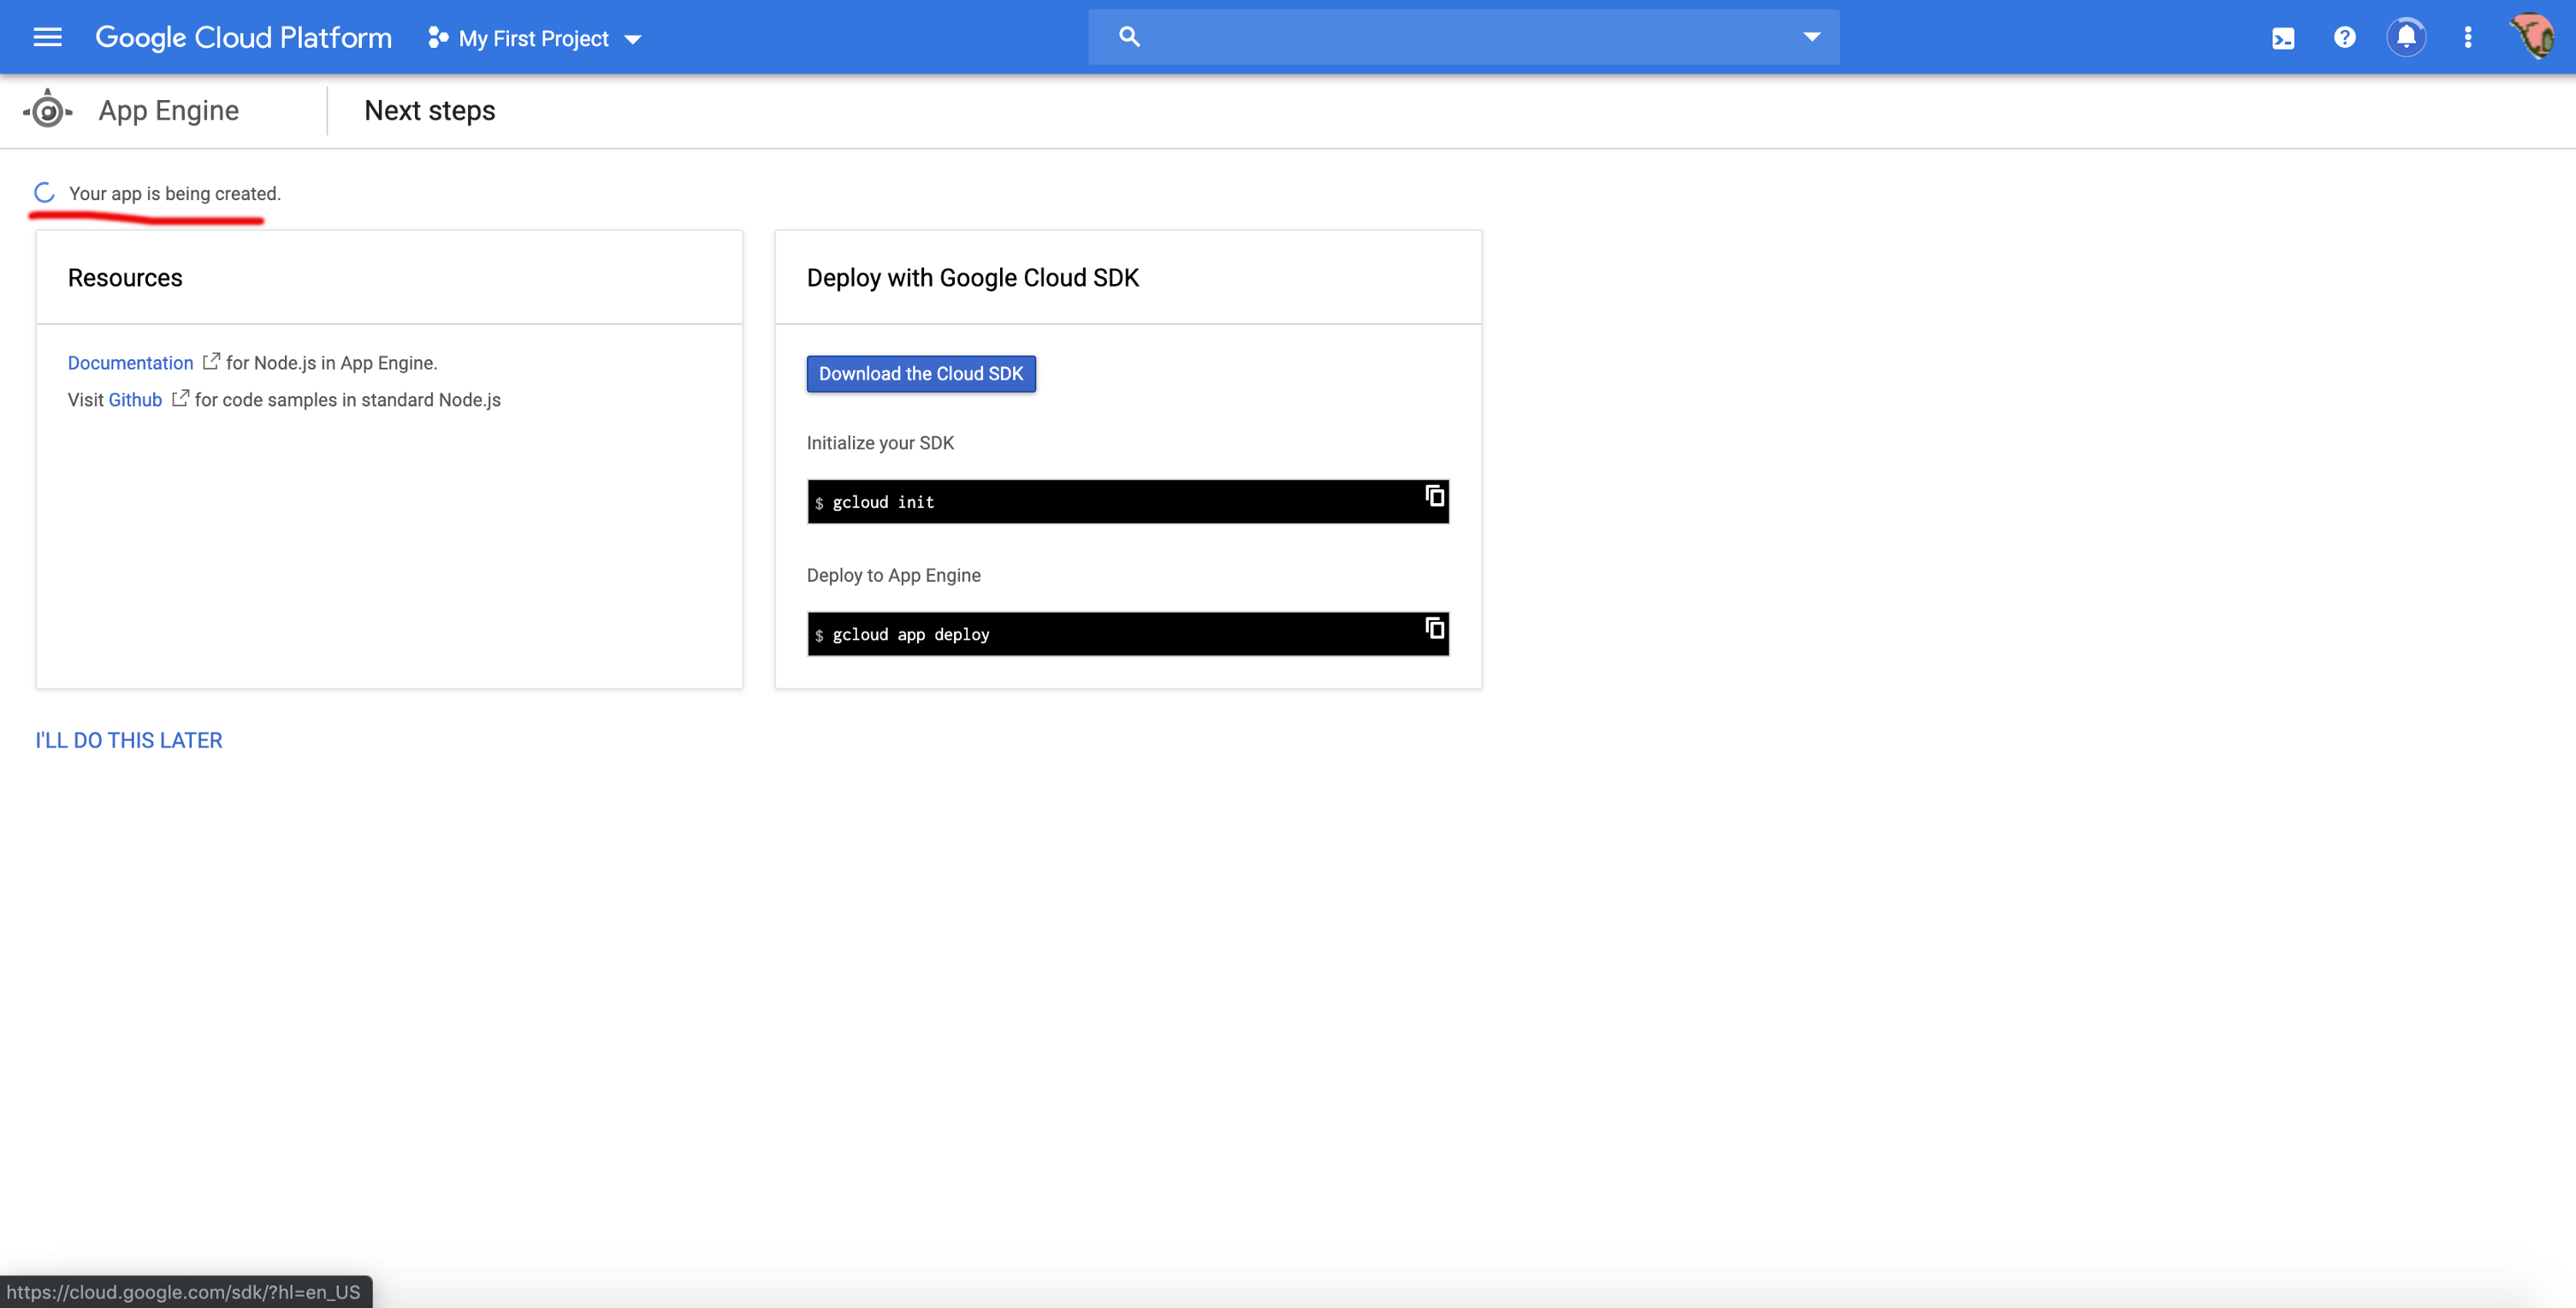Activate Cloud Shell terminal icon
The height and width of the screenshot is (1308, 2576).
(2283, 38)
